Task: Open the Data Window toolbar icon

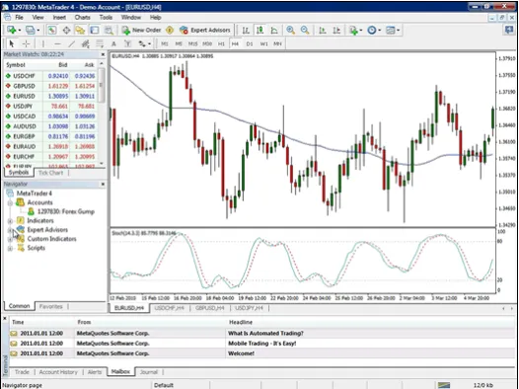Action: (66, 31)
